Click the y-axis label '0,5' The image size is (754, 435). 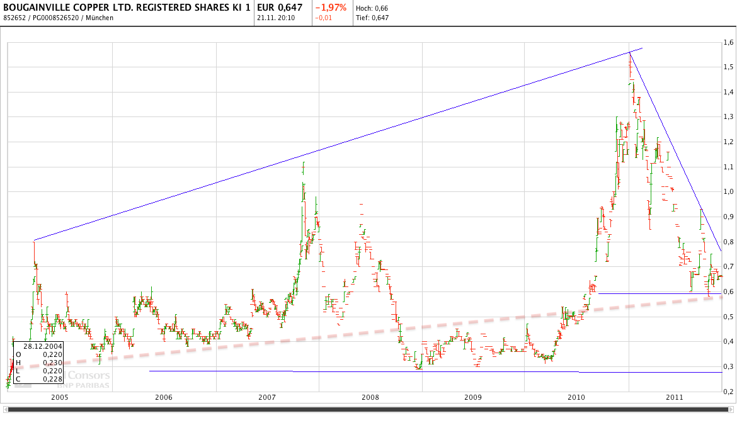click(729, 316)
